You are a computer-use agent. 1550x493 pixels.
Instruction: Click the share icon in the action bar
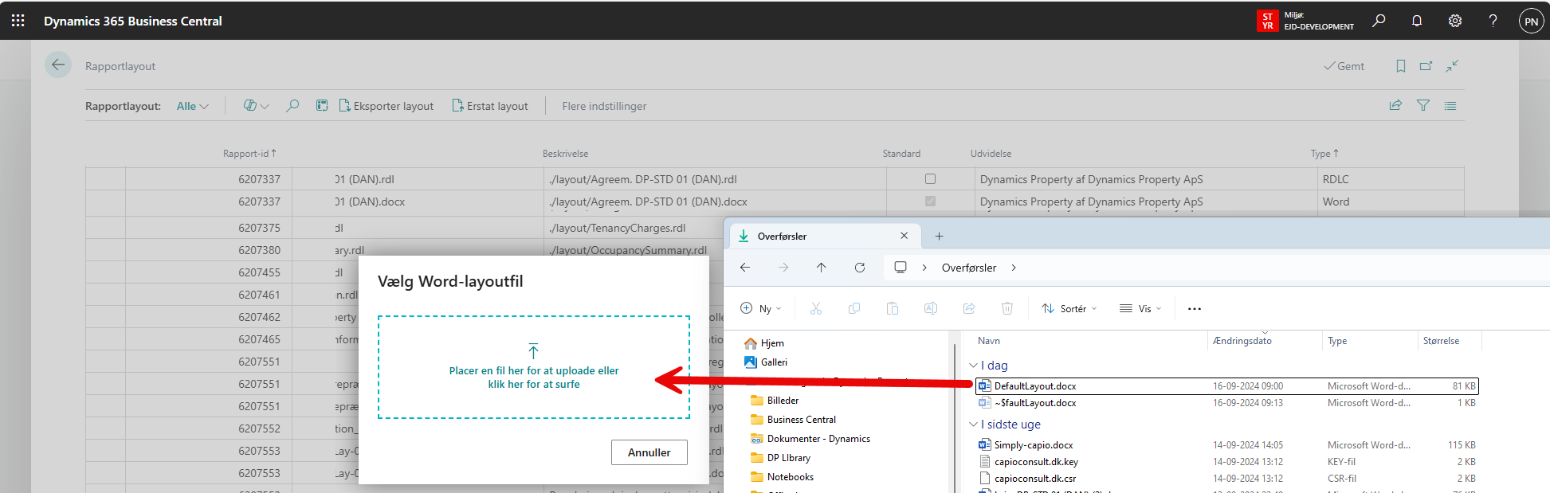[x=1395, y=105]
